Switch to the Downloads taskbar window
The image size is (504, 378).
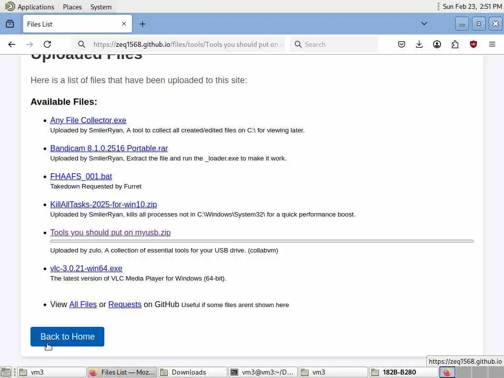coord(192,372)
